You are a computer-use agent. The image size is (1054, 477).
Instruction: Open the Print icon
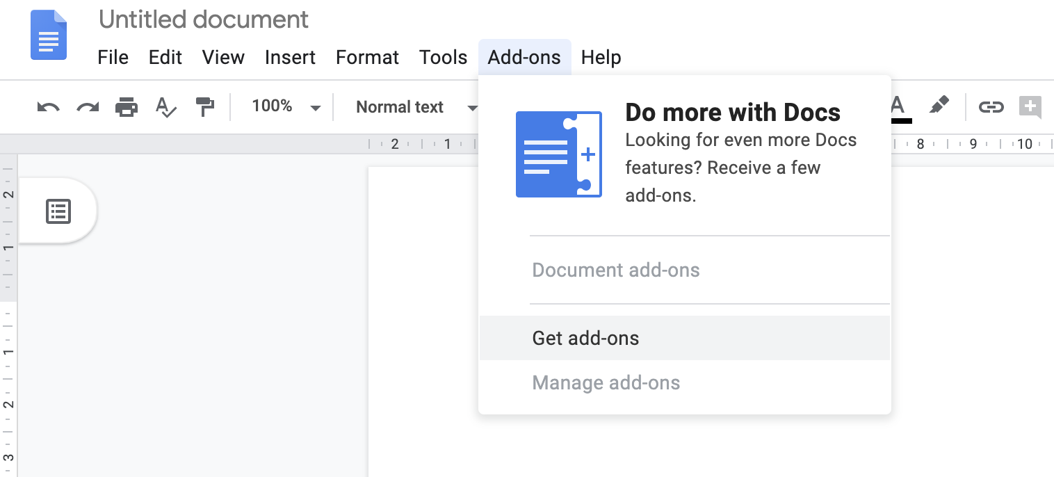[127, 106]
